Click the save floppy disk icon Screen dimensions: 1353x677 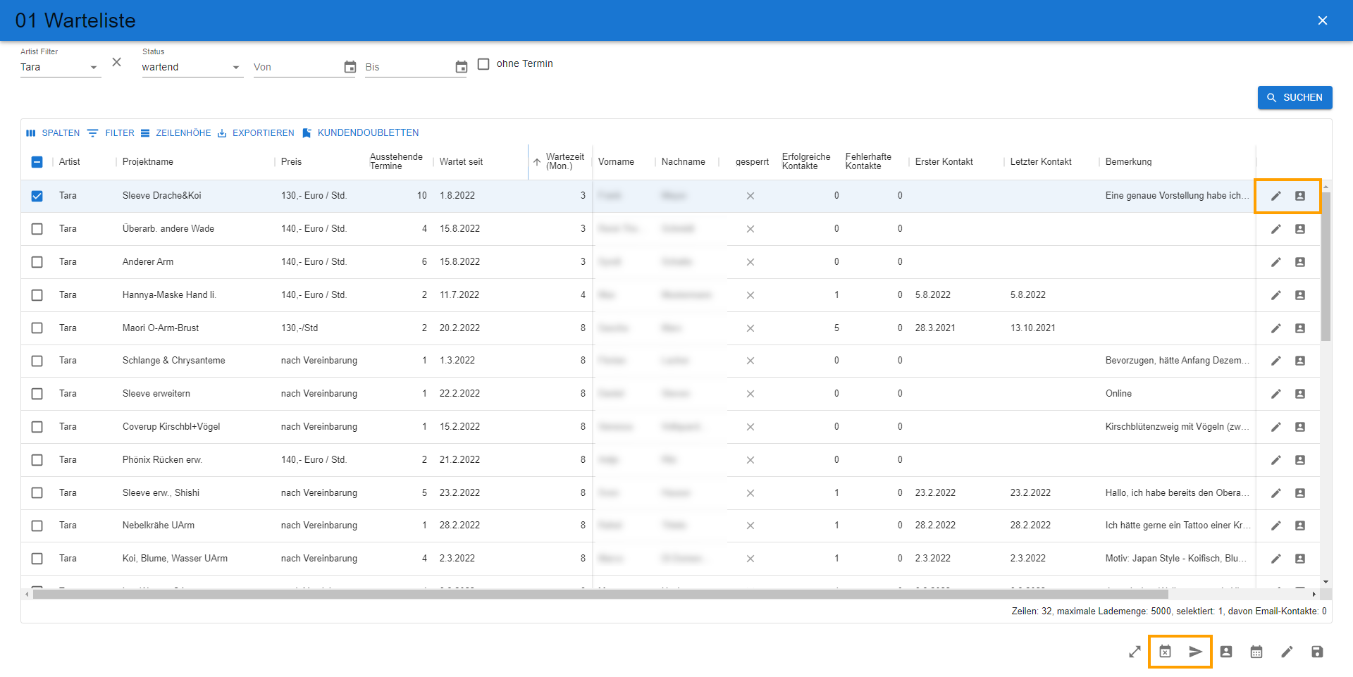(x=1317, y=652)
